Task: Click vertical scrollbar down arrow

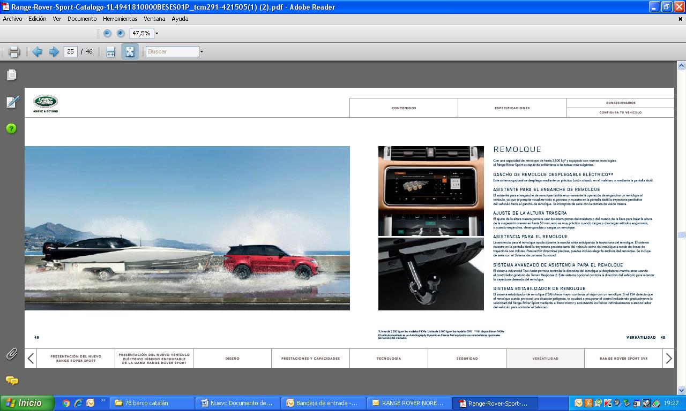Action: (x=681, y=390)
